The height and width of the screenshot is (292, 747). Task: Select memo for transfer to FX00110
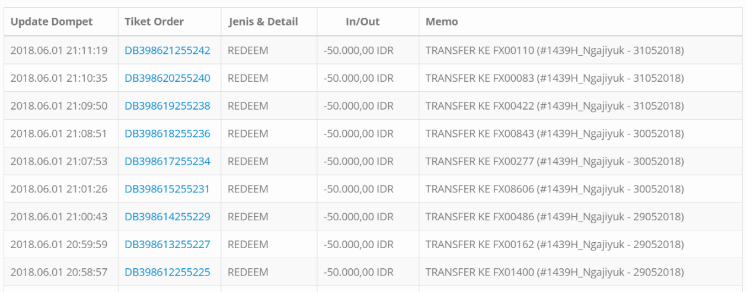[555, 51]
